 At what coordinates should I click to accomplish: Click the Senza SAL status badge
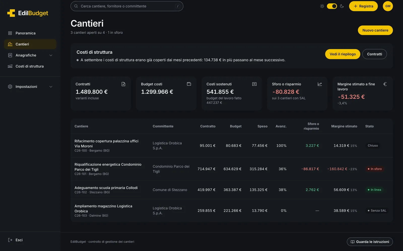377,211
